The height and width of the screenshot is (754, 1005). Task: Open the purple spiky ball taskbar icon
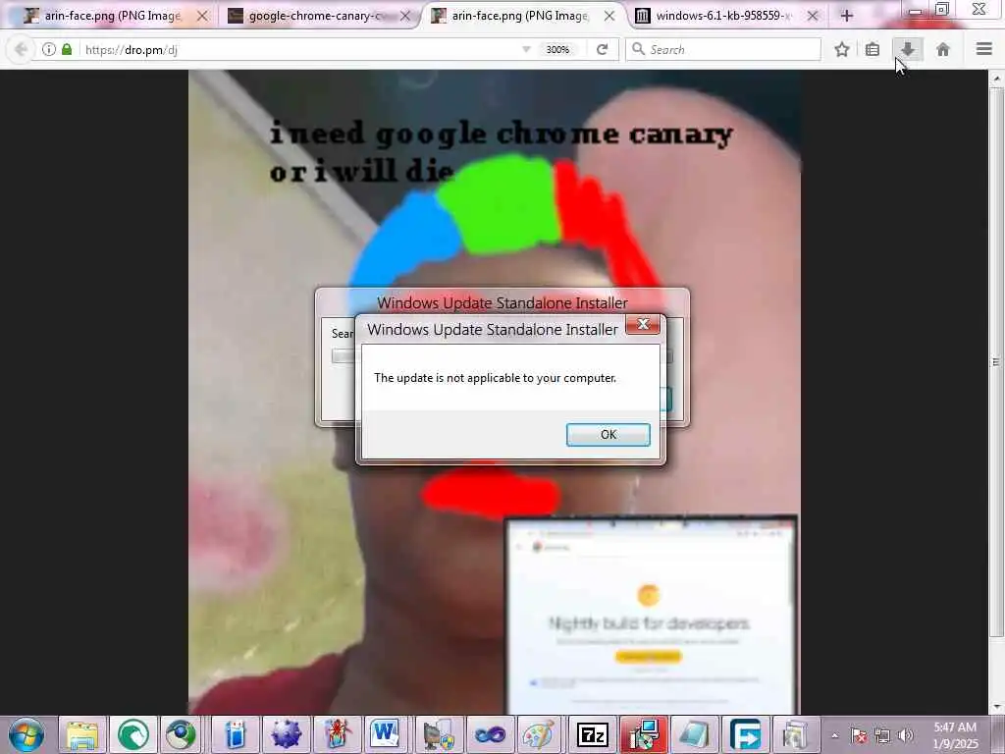pos(286,734)
